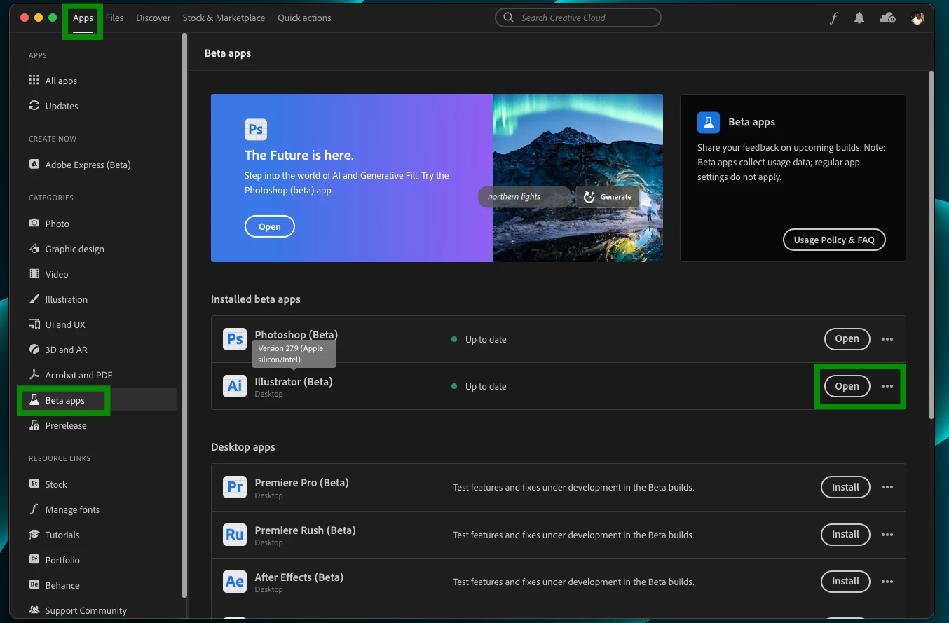Switch to Quick actions tab
Screen dimensions: 949x623
(304, 18)
